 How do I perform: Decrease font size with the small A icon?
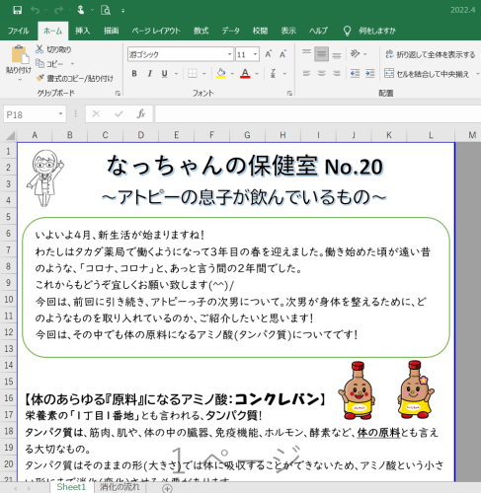(282, 54)
